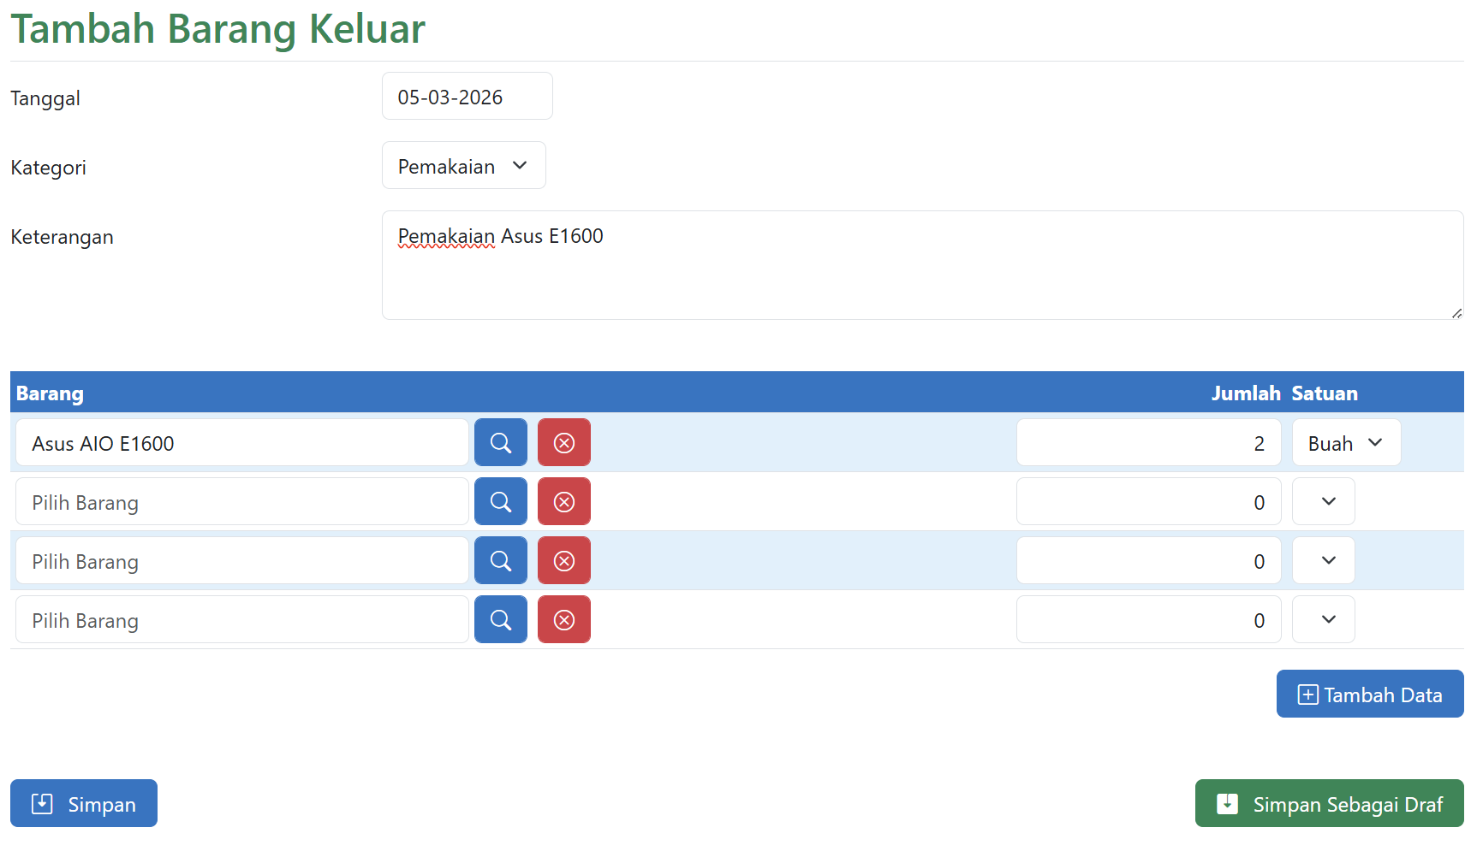The height and width of the screenshot is (863, 1471).
Task: Open the Buah unit dropdown
Action: point(1347,442)
